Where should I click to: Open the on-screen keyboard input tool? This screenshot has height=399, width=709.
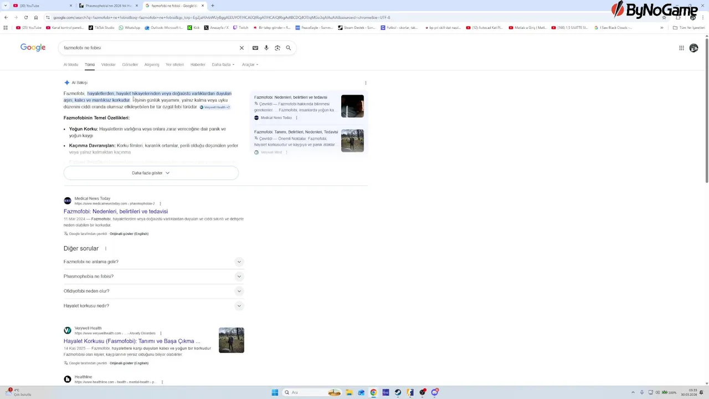(x=255, y=48)
